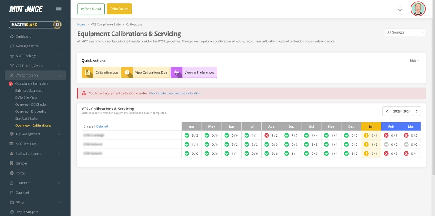Screen dimensions: 435x216
Task: Click the Customers people icon
Action: tap(12, 182)
